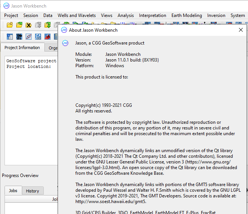The height and width of the screenshot is (214, 248).
Task: Click the 'Platform:' label
Action: coord(84,66)
